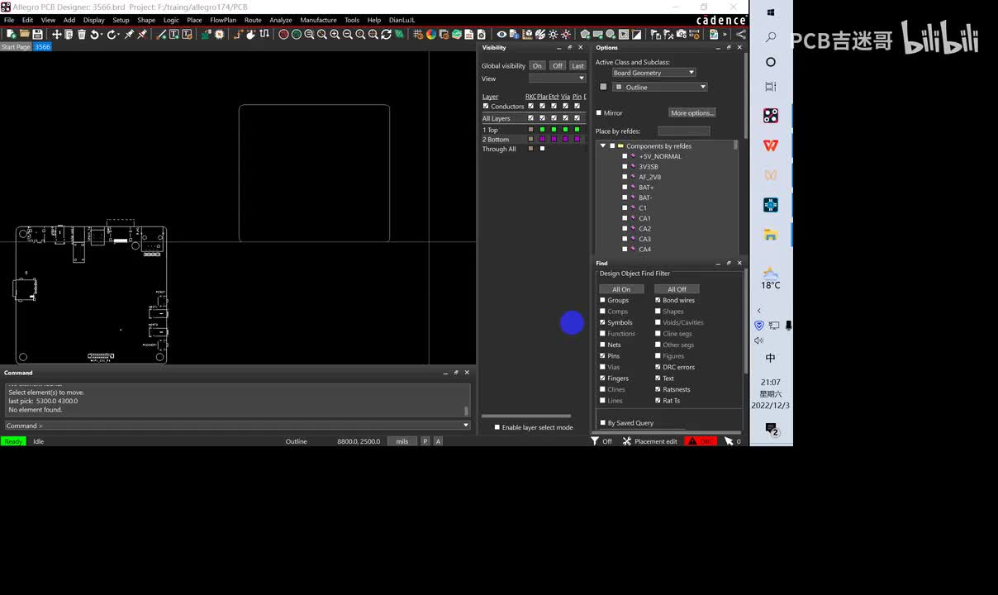This screenshot has width=998, height=595.
Task: Click the Top layer green Etch swatch
Action: pyautogui.click(x=554, y=129)
